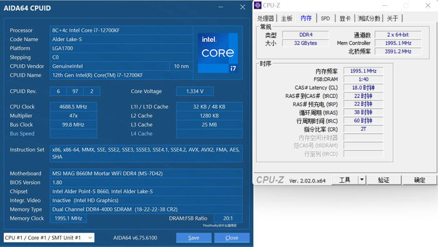Viewport: 438px width, 247px height.
Task: Open the 测试分数 tab in CPU-Z
Action: (369, 18)
